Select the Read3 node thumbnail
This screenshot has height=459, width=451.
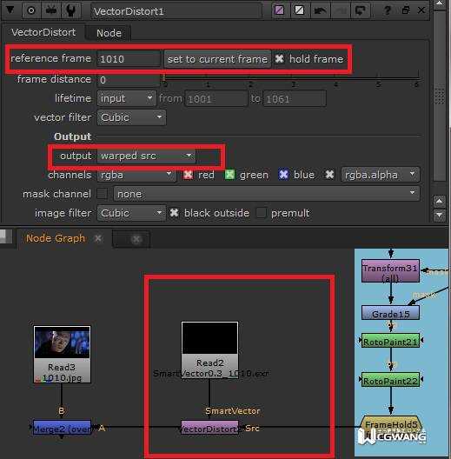coord(62,354)
